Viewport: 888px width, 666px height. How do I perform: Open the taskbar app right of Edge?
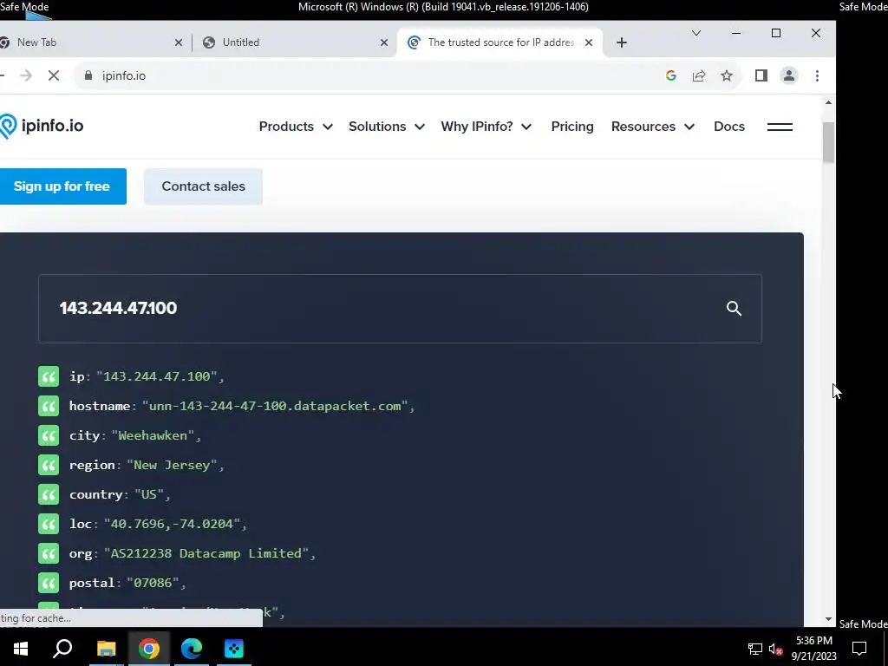pos(234,648)
